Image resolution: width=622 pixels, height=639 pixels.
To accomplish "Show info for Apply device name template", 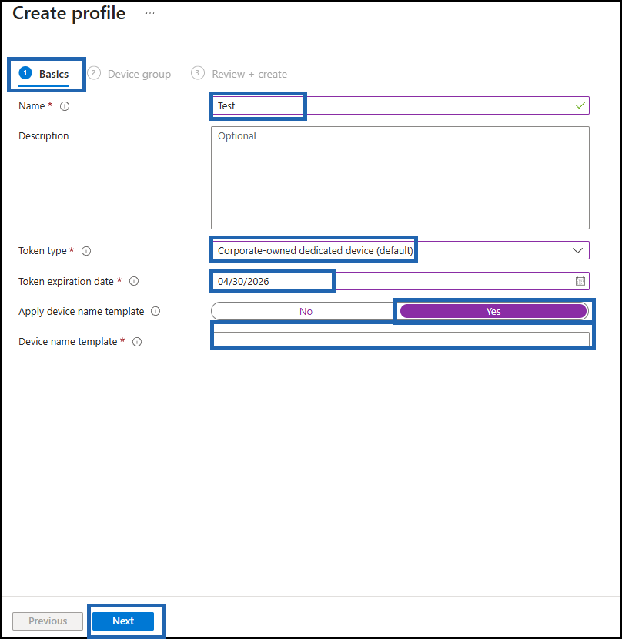I will click(x=155, y=311).
